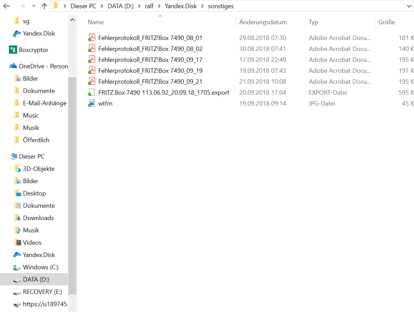Select PDF icon of Fehlerprotokoll 7490_08_01
Viewport: 414px width, 312px height.
92,38
